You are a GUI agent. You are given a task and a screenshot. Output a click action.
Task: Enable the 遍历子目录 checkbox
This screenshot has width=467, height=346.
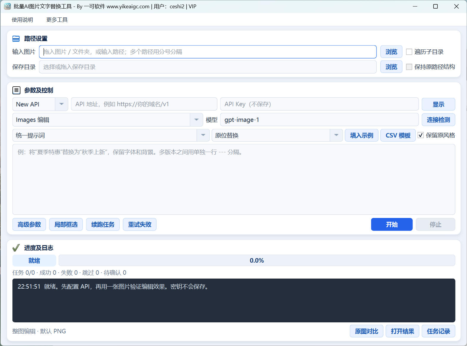(409, 52)
